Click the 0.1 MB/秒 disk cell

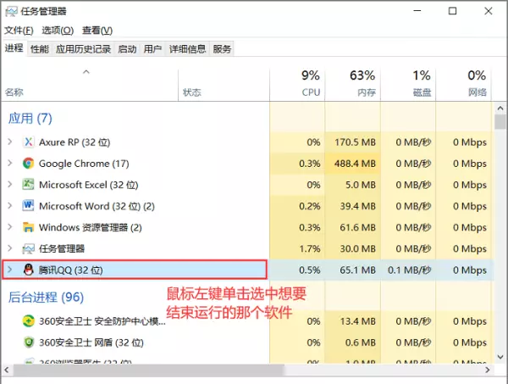[x=409, y=270]
